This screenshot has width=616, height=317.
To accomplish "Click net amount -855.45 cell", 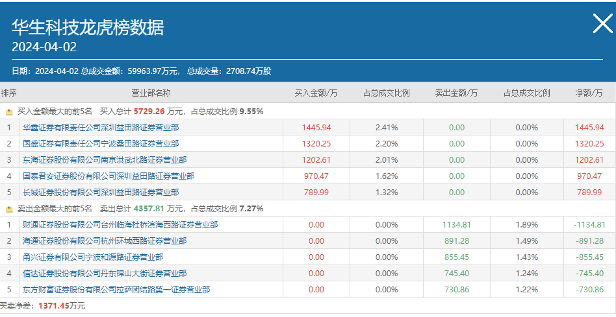I will point(589,257).
